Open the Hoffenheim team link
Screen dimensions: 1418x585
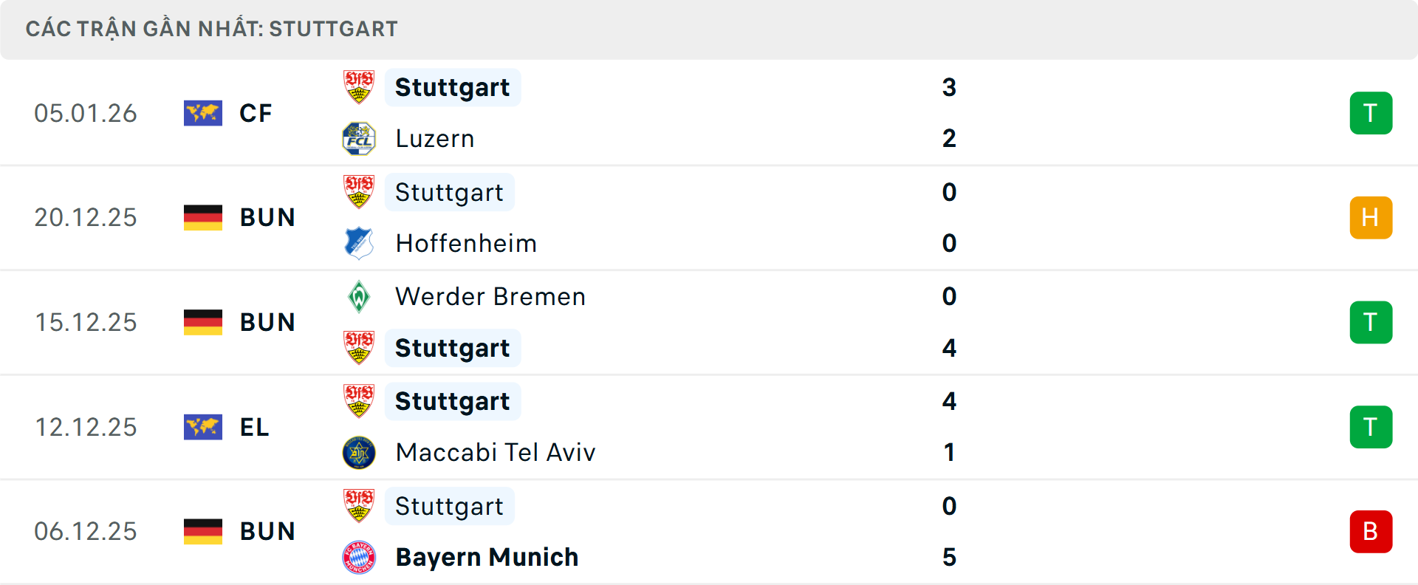(x=466, y=243)
